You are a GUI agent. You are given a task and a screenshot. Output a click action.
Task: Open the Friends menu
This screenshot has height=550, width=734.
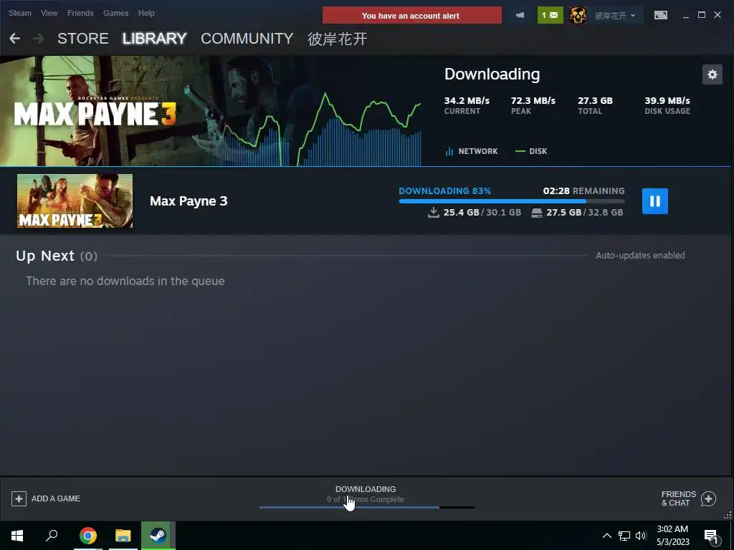coord(80,13)
